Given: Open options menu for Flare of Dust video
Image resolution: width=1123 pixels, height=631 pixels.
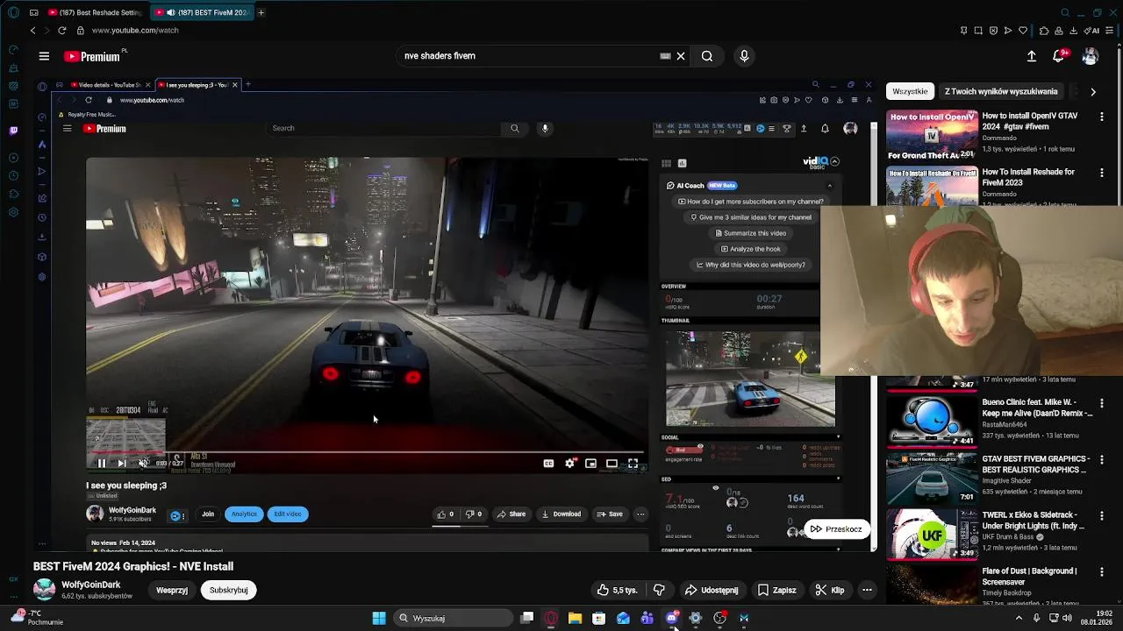Looking at the screenshot, I should pos(1102,571).
